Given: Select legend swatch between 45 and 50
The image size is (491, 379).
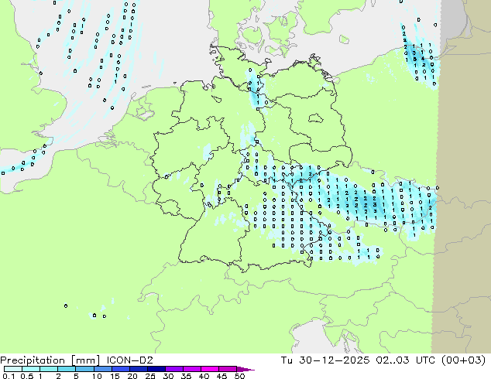Looking at the screenshot, I should pyautogui.click(x=228, y=369).
